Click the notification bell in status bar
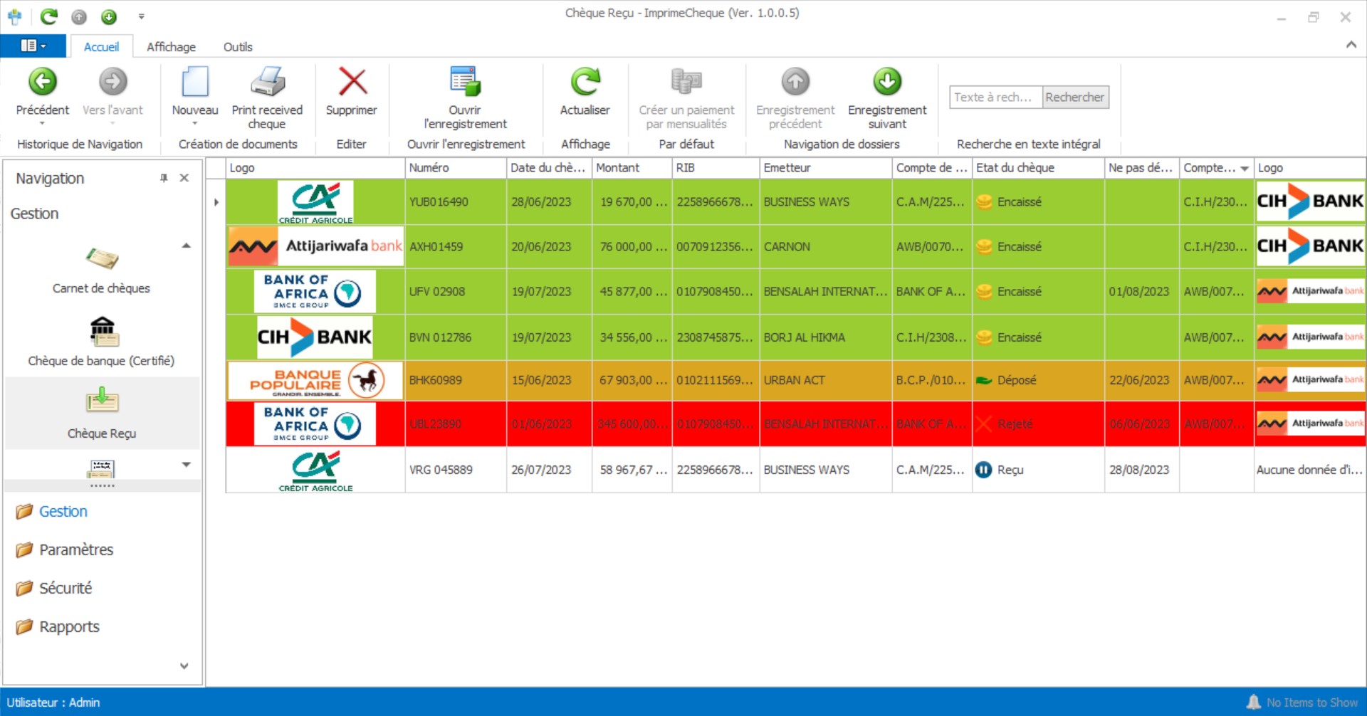Viewport: 1367px width, 716px height. tap(1254, 702)
